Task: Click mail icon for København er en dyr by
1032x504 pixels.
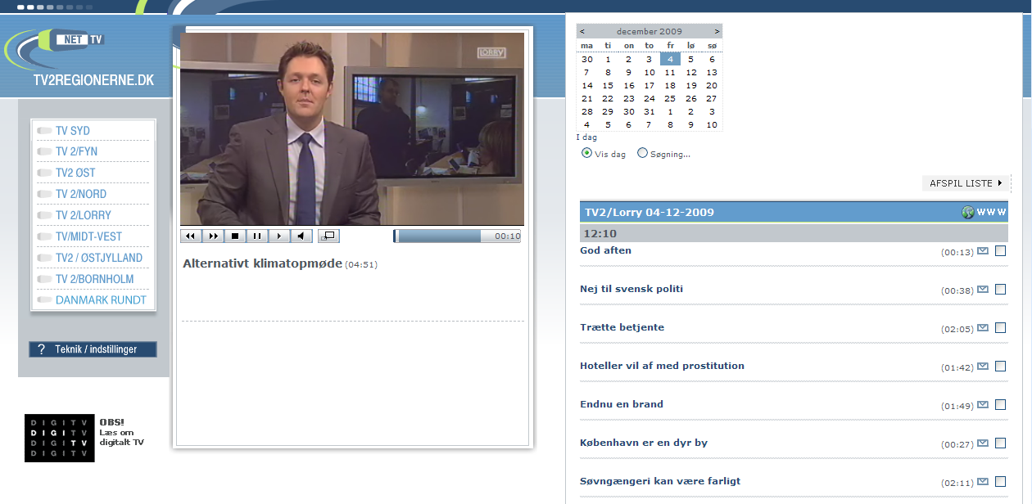Action: (x=983, y=443)
